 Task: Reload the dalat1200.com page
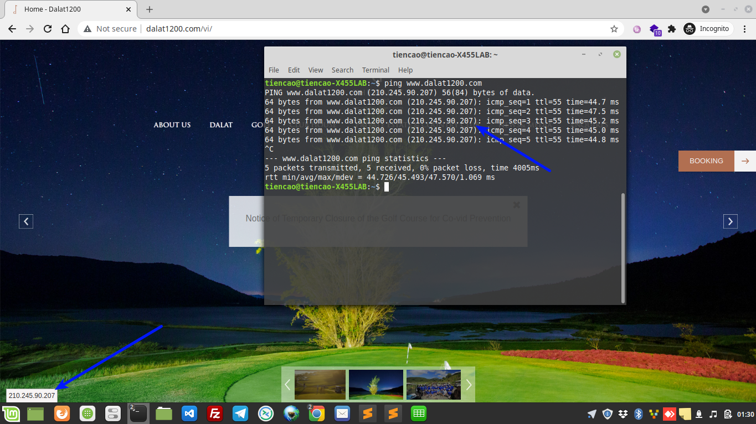coord(48,29)
